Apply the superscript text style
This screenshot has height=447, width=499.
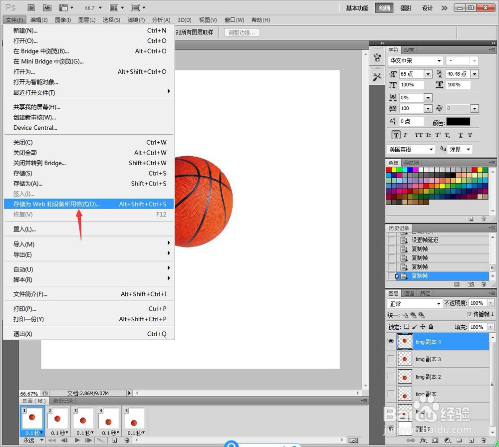[x=438, y=135]
